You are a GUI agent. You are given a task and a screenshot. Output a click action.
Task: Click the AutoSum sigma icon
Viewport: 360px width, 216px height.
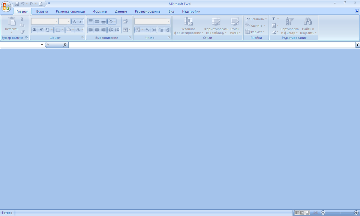(x=274, y=19)
